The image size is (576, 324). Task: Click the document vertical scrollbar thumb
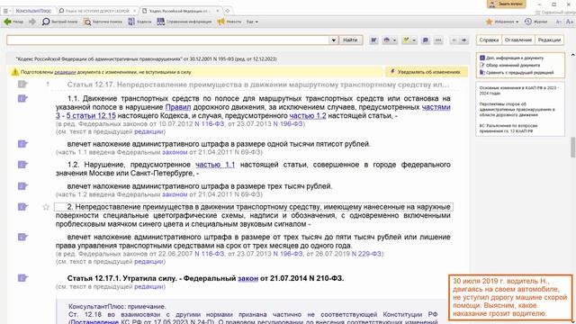573,148
